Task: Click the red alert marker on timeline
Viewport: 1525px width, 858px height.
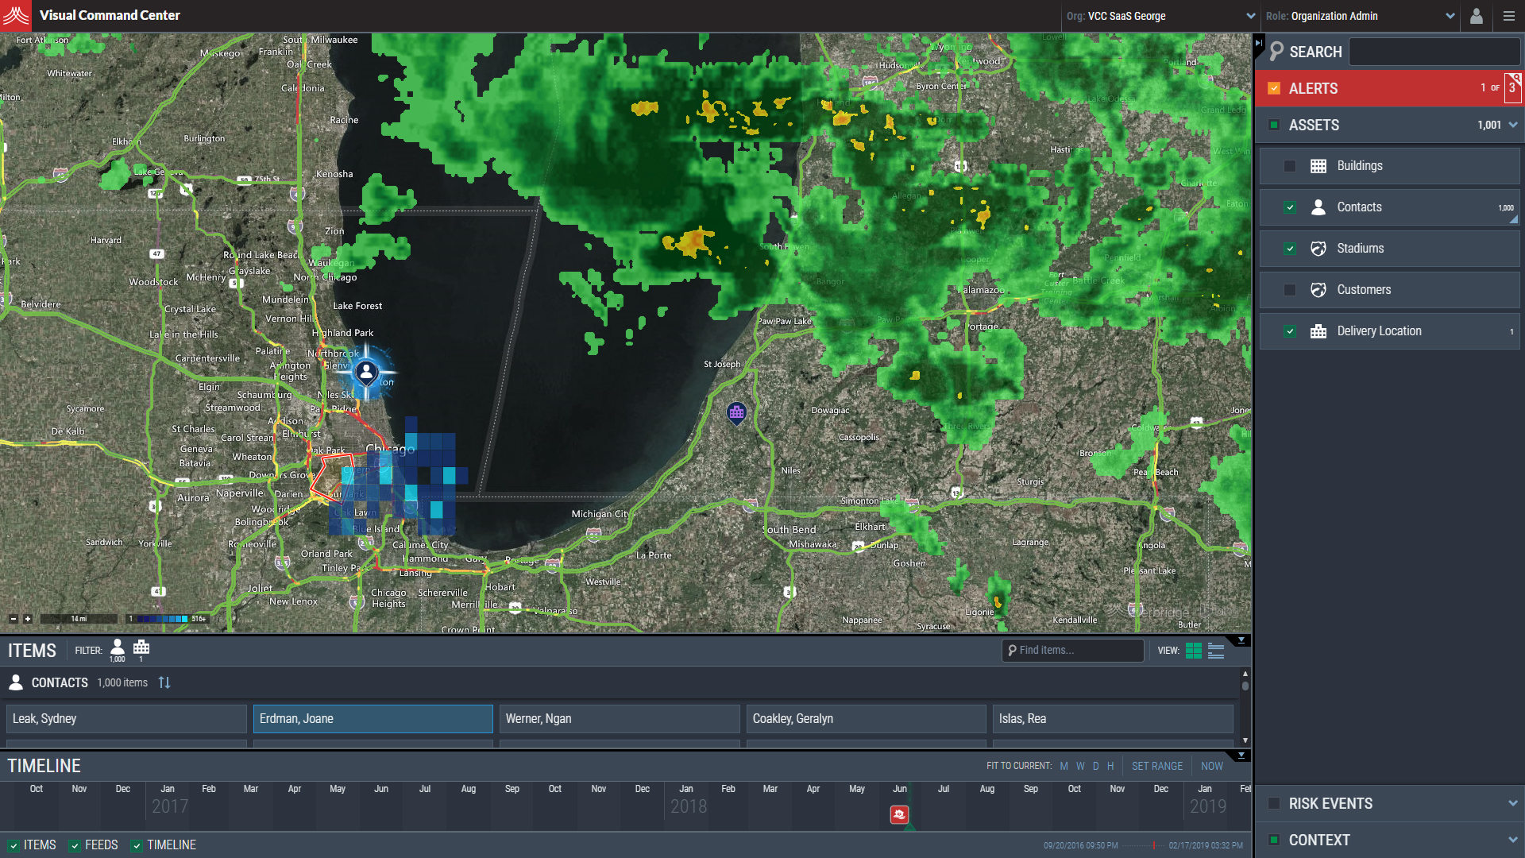Action: coord(899,814)
